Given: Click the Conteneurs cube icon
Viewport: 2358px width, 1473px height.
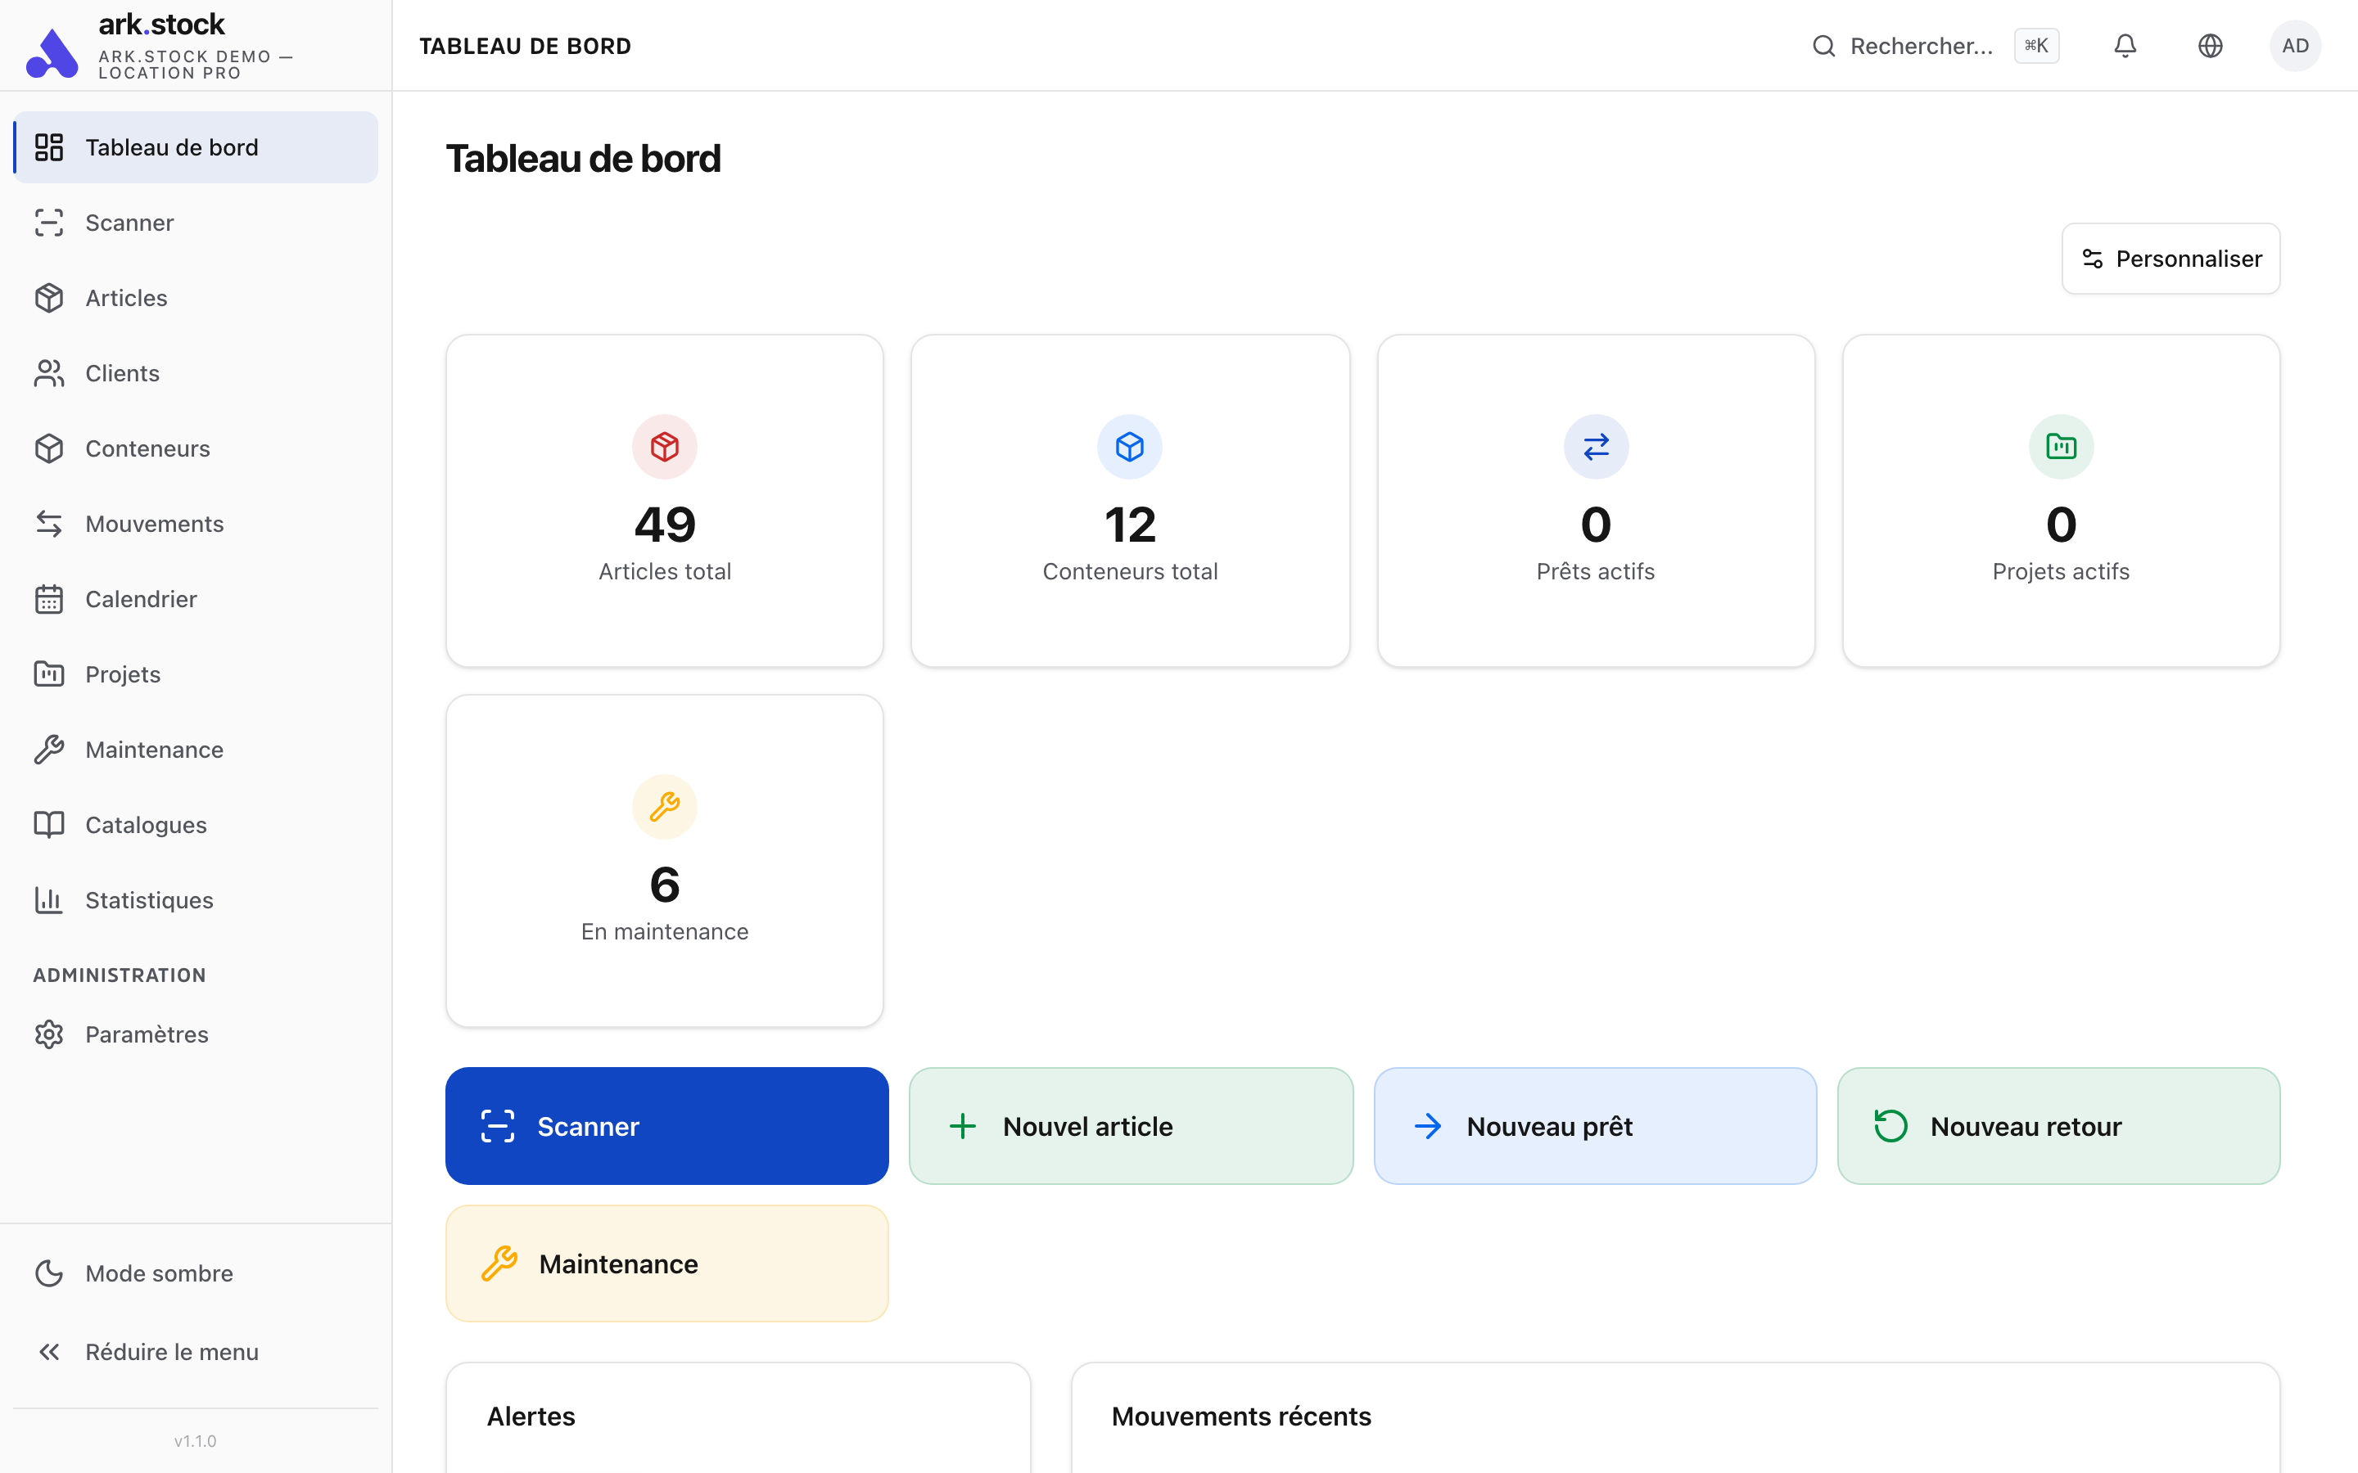Looking at the screenshot, I should (x=50, y=448).
